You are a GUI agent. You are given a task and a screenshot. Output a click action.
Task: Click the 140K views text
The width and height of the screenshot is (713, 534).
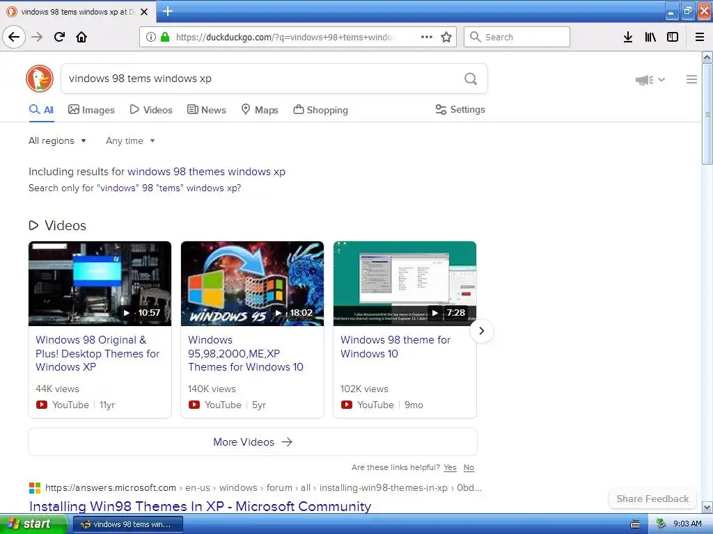coord(212,389)
